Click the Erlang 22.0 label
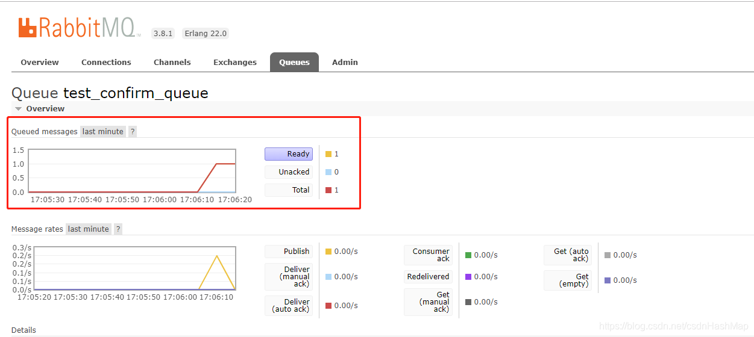This screenshot has height=337, width=754. [206, 34]
